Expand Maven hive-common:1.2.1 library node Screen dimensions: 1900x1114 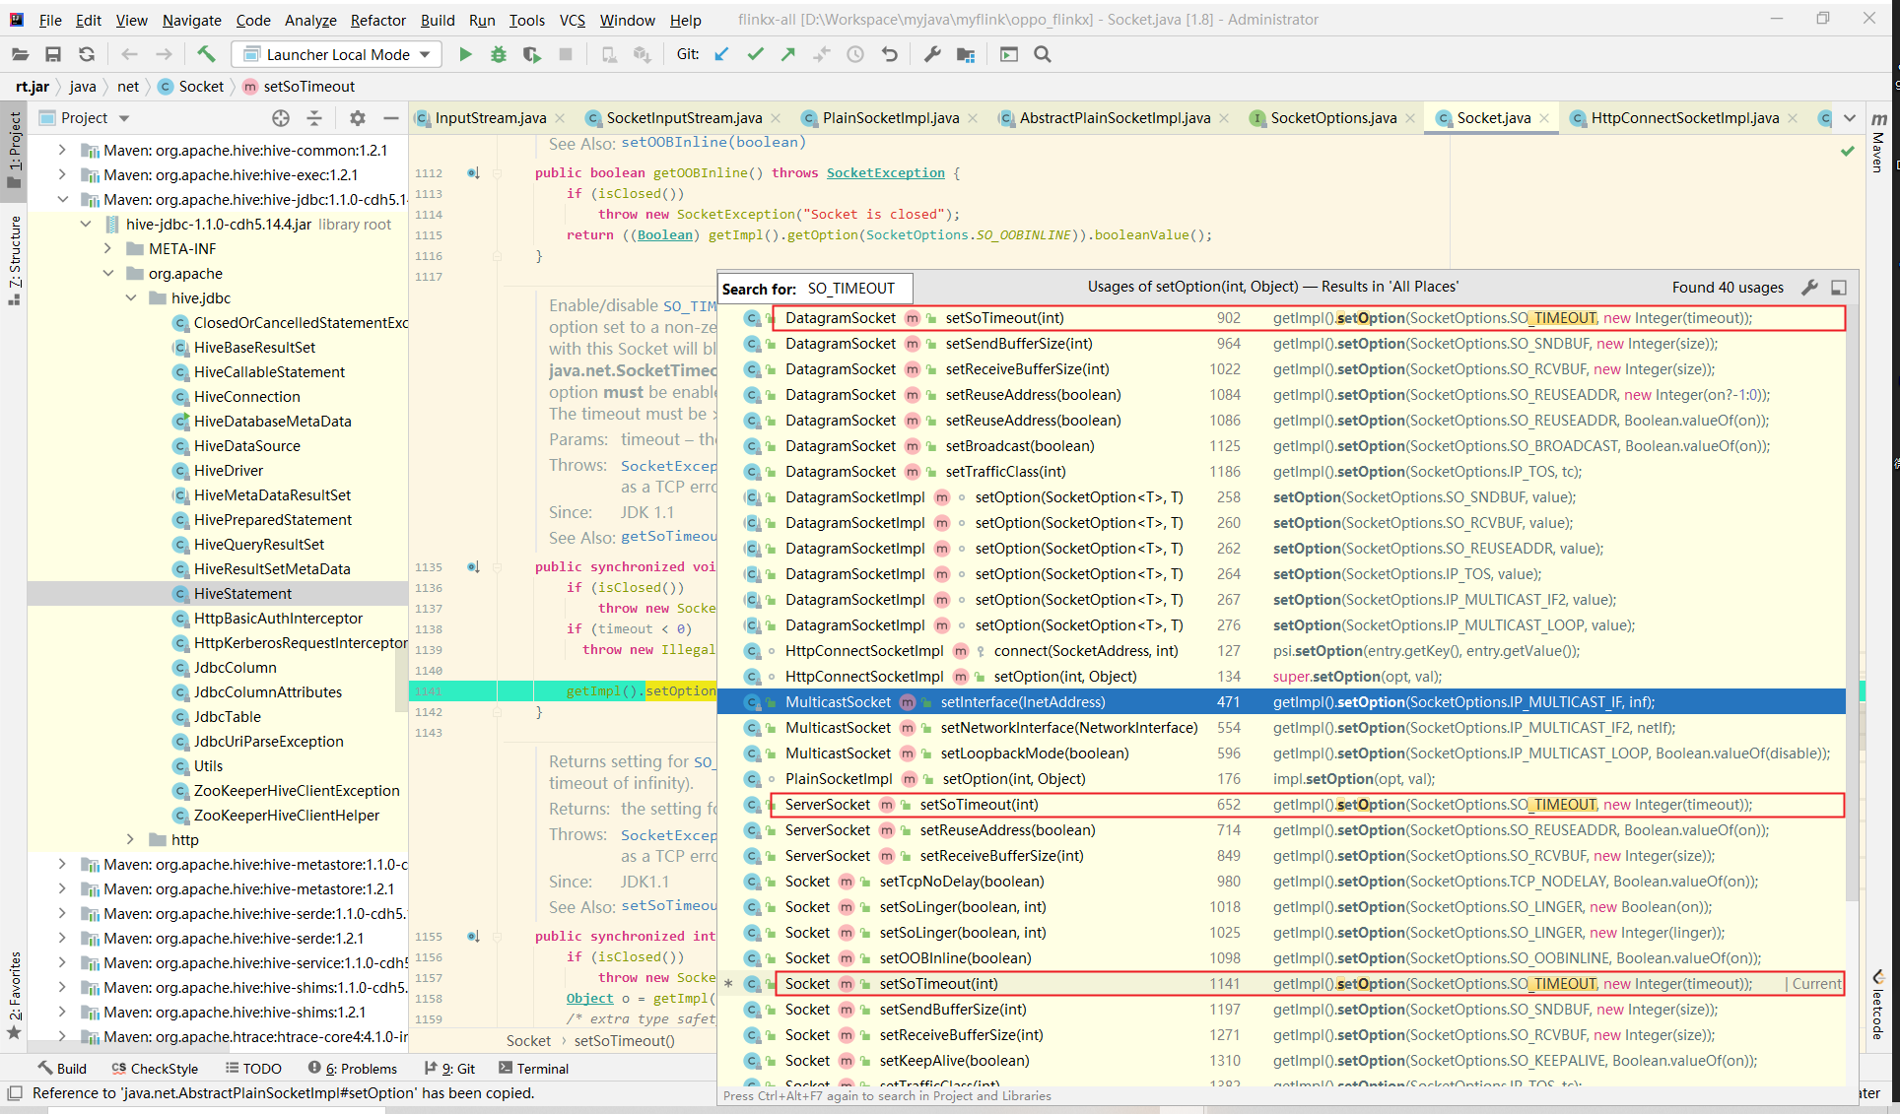[63, 151]
